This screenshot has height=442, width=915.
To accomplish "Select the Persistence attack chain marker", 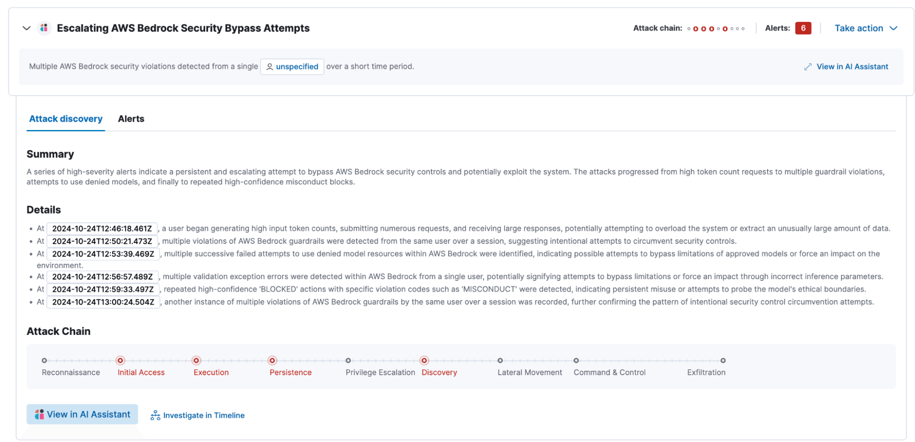I will point(272,361).
